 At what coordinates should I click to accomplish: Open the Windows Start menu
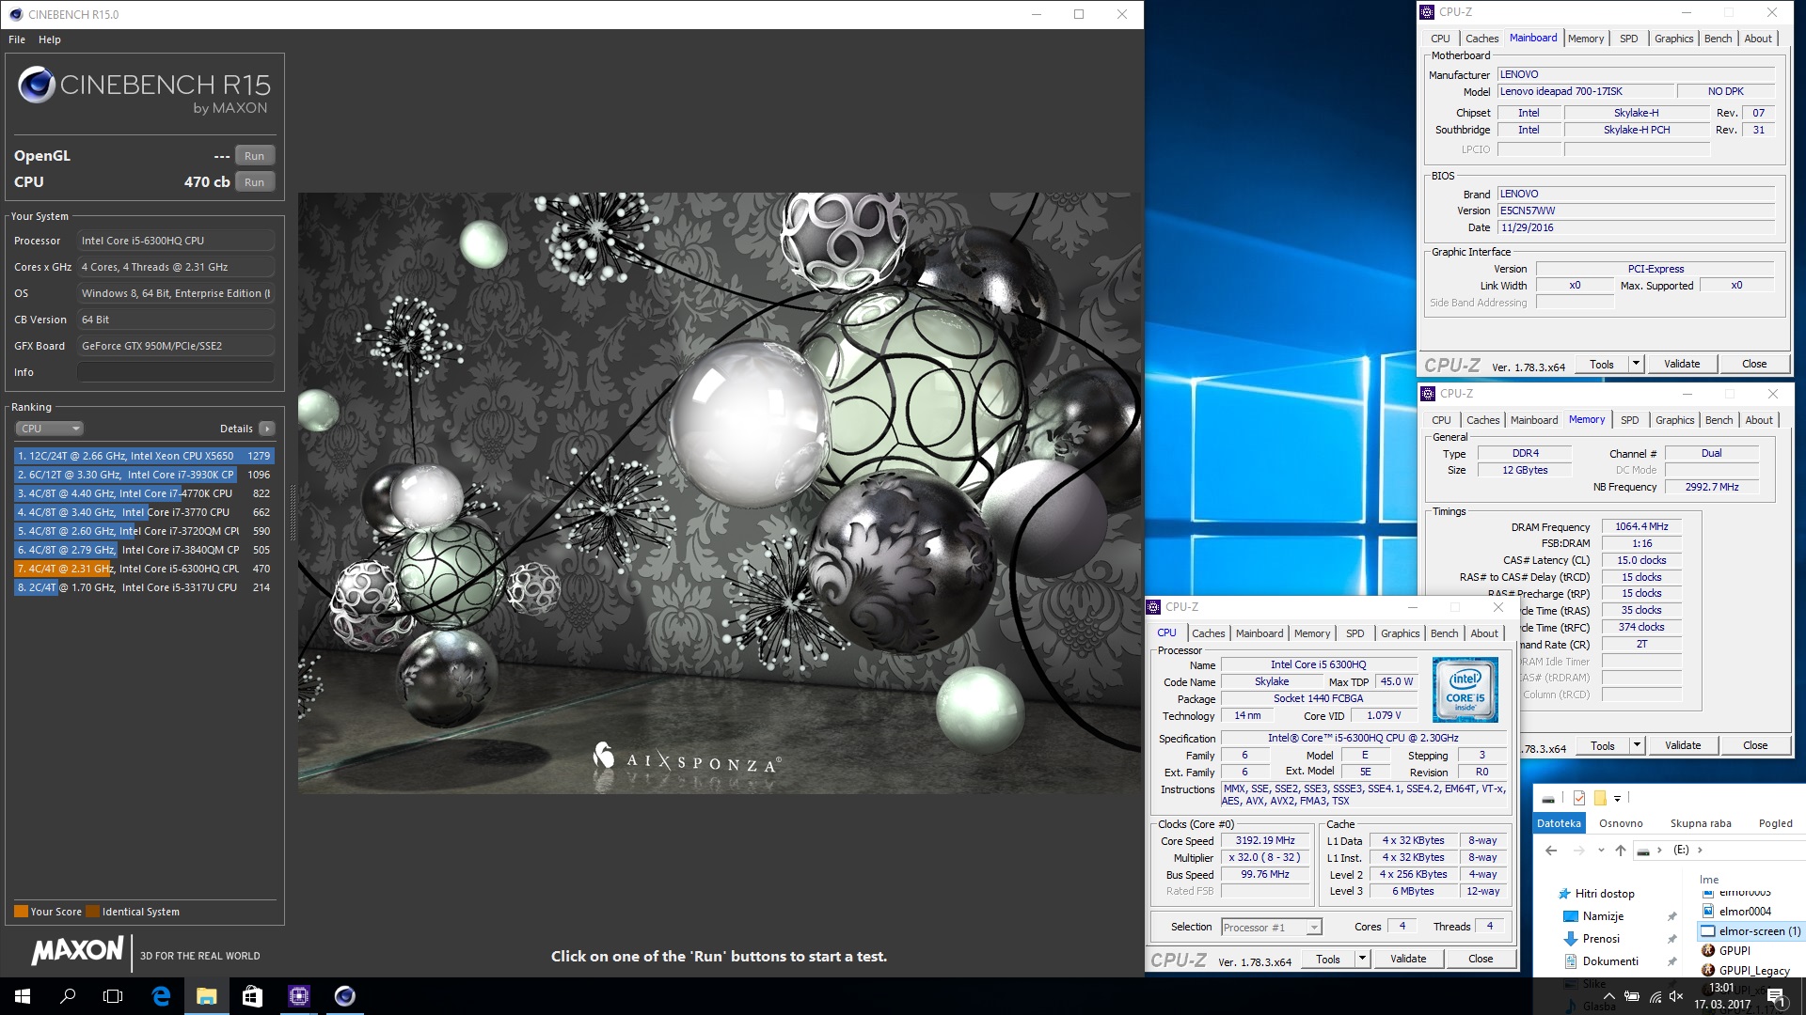(x=23, y=996)
